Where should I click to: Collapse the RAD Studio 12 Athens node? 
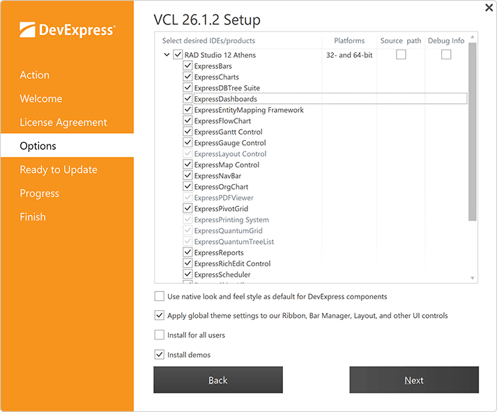point(167,55)
